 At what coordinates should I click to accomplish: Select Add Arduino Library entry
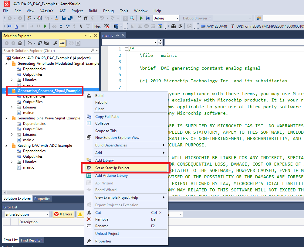(126, 176)
